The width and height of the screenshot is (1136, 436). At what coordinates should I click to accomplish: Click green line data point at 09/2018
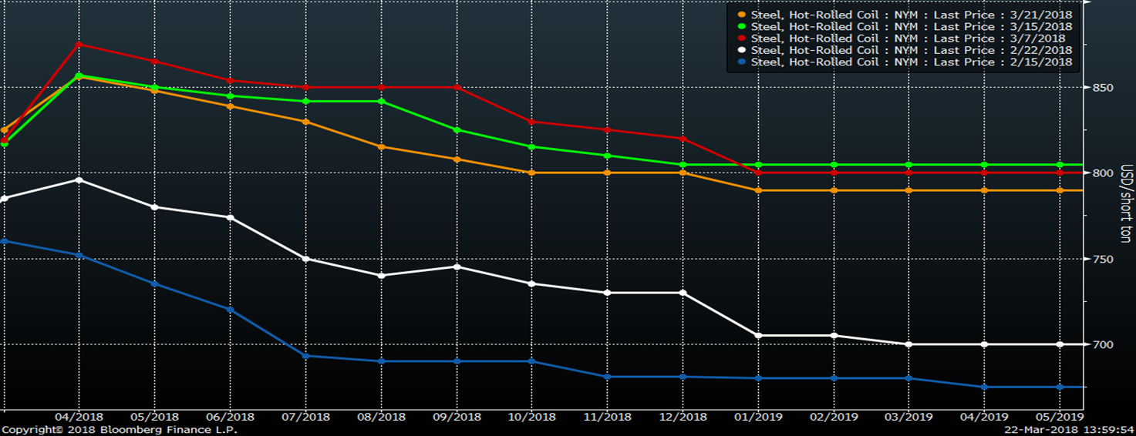(457, 130)
